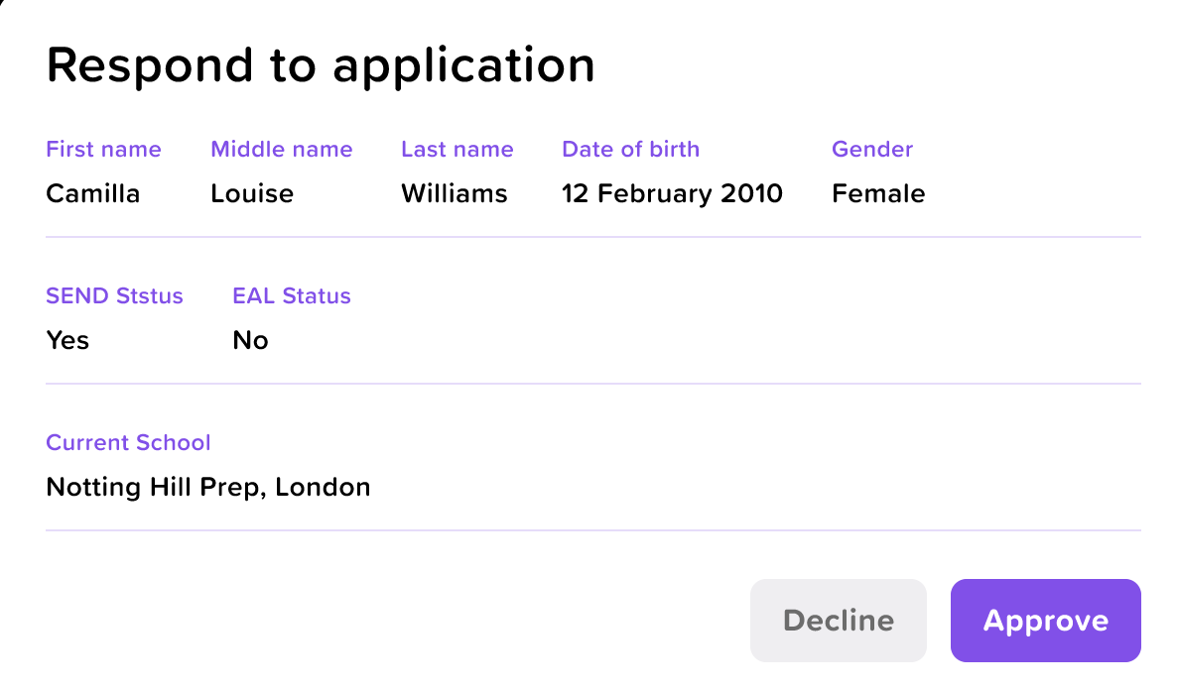Click the word 'application' in the heading

coord(463,65)
